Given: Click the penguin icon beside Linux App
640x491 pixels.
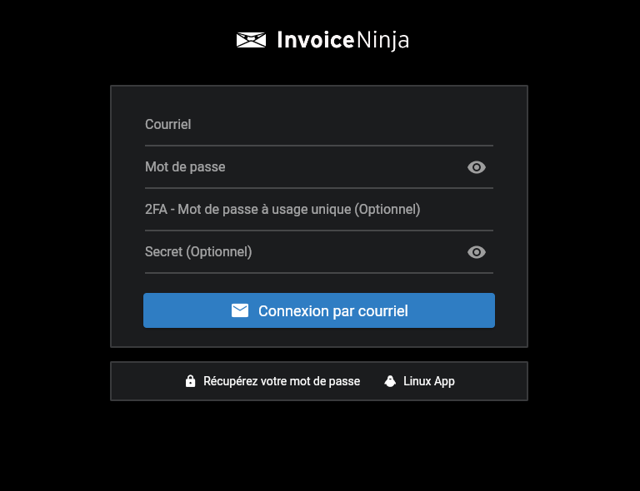Looking at the screenshot, I should [390, 381].
